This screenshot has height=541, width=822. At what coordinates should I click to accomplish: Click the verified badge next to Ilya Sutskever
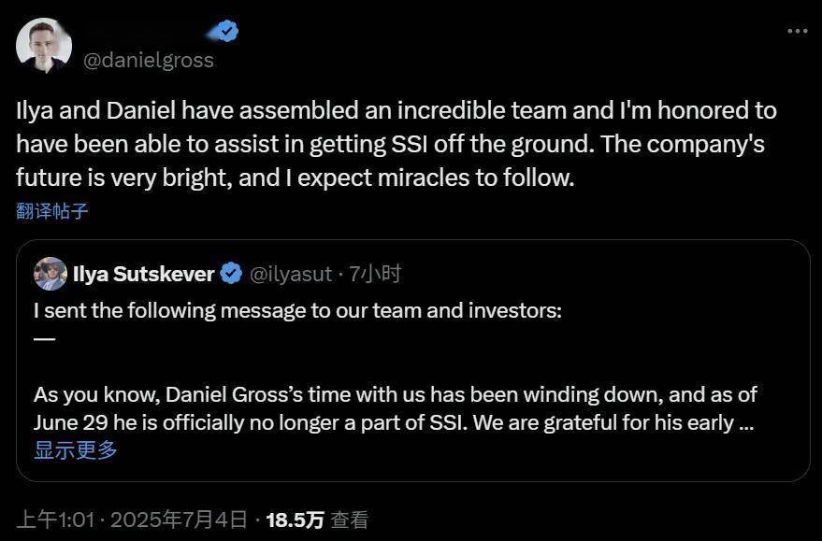click(x=230, y=274)
